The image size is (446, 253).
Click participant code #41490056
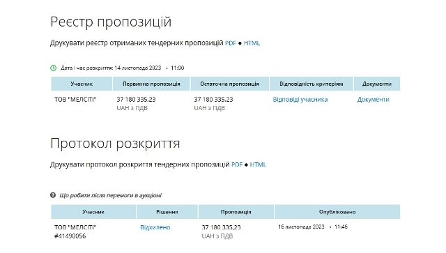[x=70, y=236]
